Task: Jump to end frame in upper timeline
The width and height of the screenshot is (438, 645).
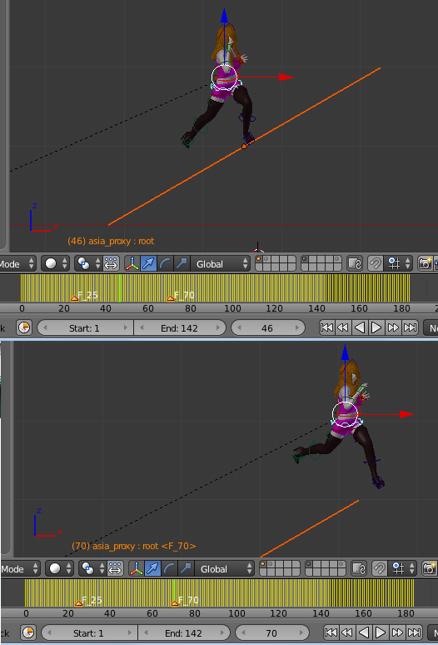Action: point(410,327)
